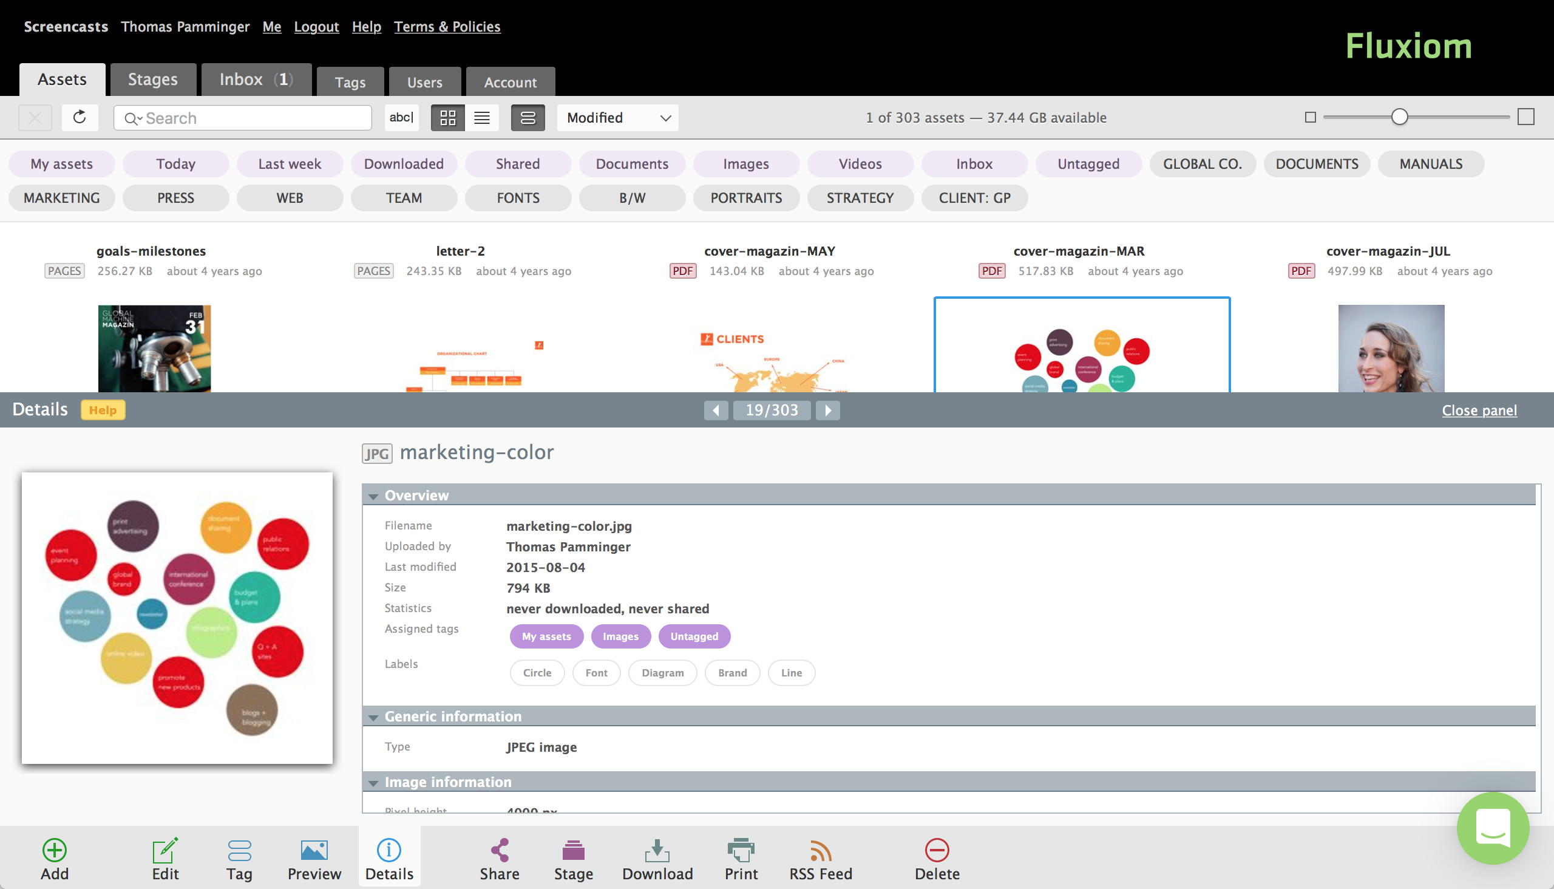Switch to list view mode
The width and height of the screenshot is (1554, 889).
pyautogui.click(x=482, y=117)
